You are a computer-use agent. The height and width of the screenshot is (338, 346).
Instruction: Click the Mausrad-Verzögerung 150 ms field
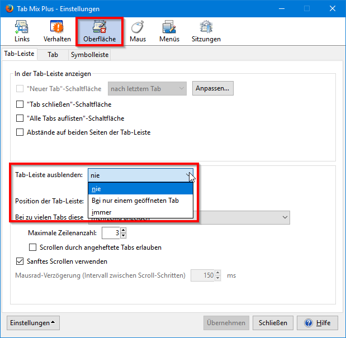pos(203,275)
